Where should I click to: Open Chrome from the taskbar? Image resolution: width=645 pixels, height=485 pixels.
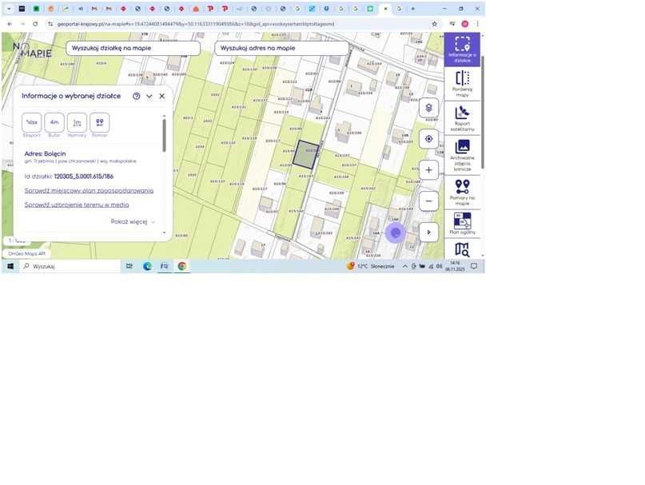[181, 266]
